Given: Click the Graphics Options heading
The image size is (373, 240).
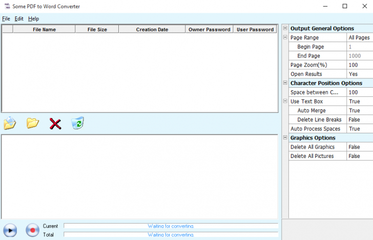Looking at the screenshot, I should point(313,138).
